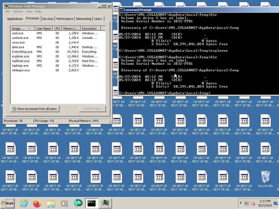Select the csrss.exe process row

[58, 42]
